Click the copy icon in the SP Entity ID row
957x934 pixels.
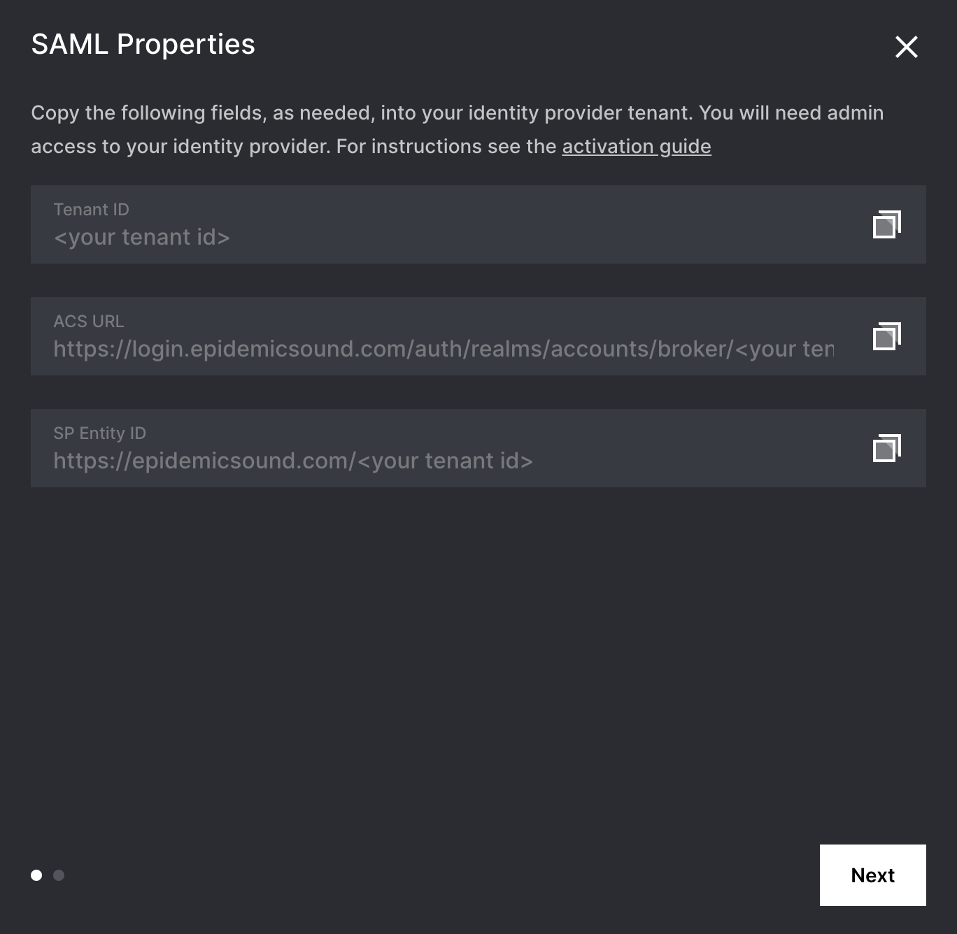click(x=886, y=448)
